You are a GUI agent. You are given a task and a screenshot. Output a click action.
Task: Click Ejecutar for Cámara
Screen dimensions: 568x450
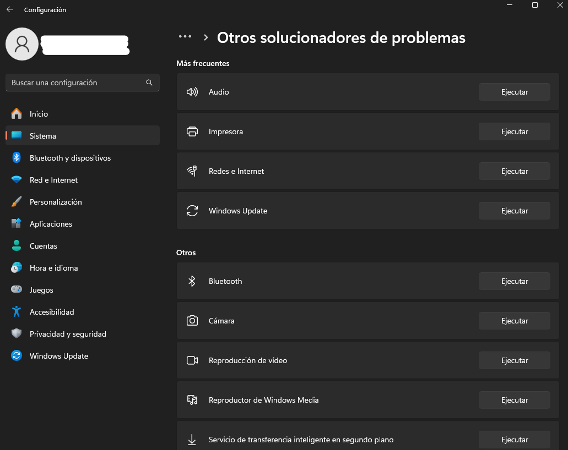click(x=515, y=321)
